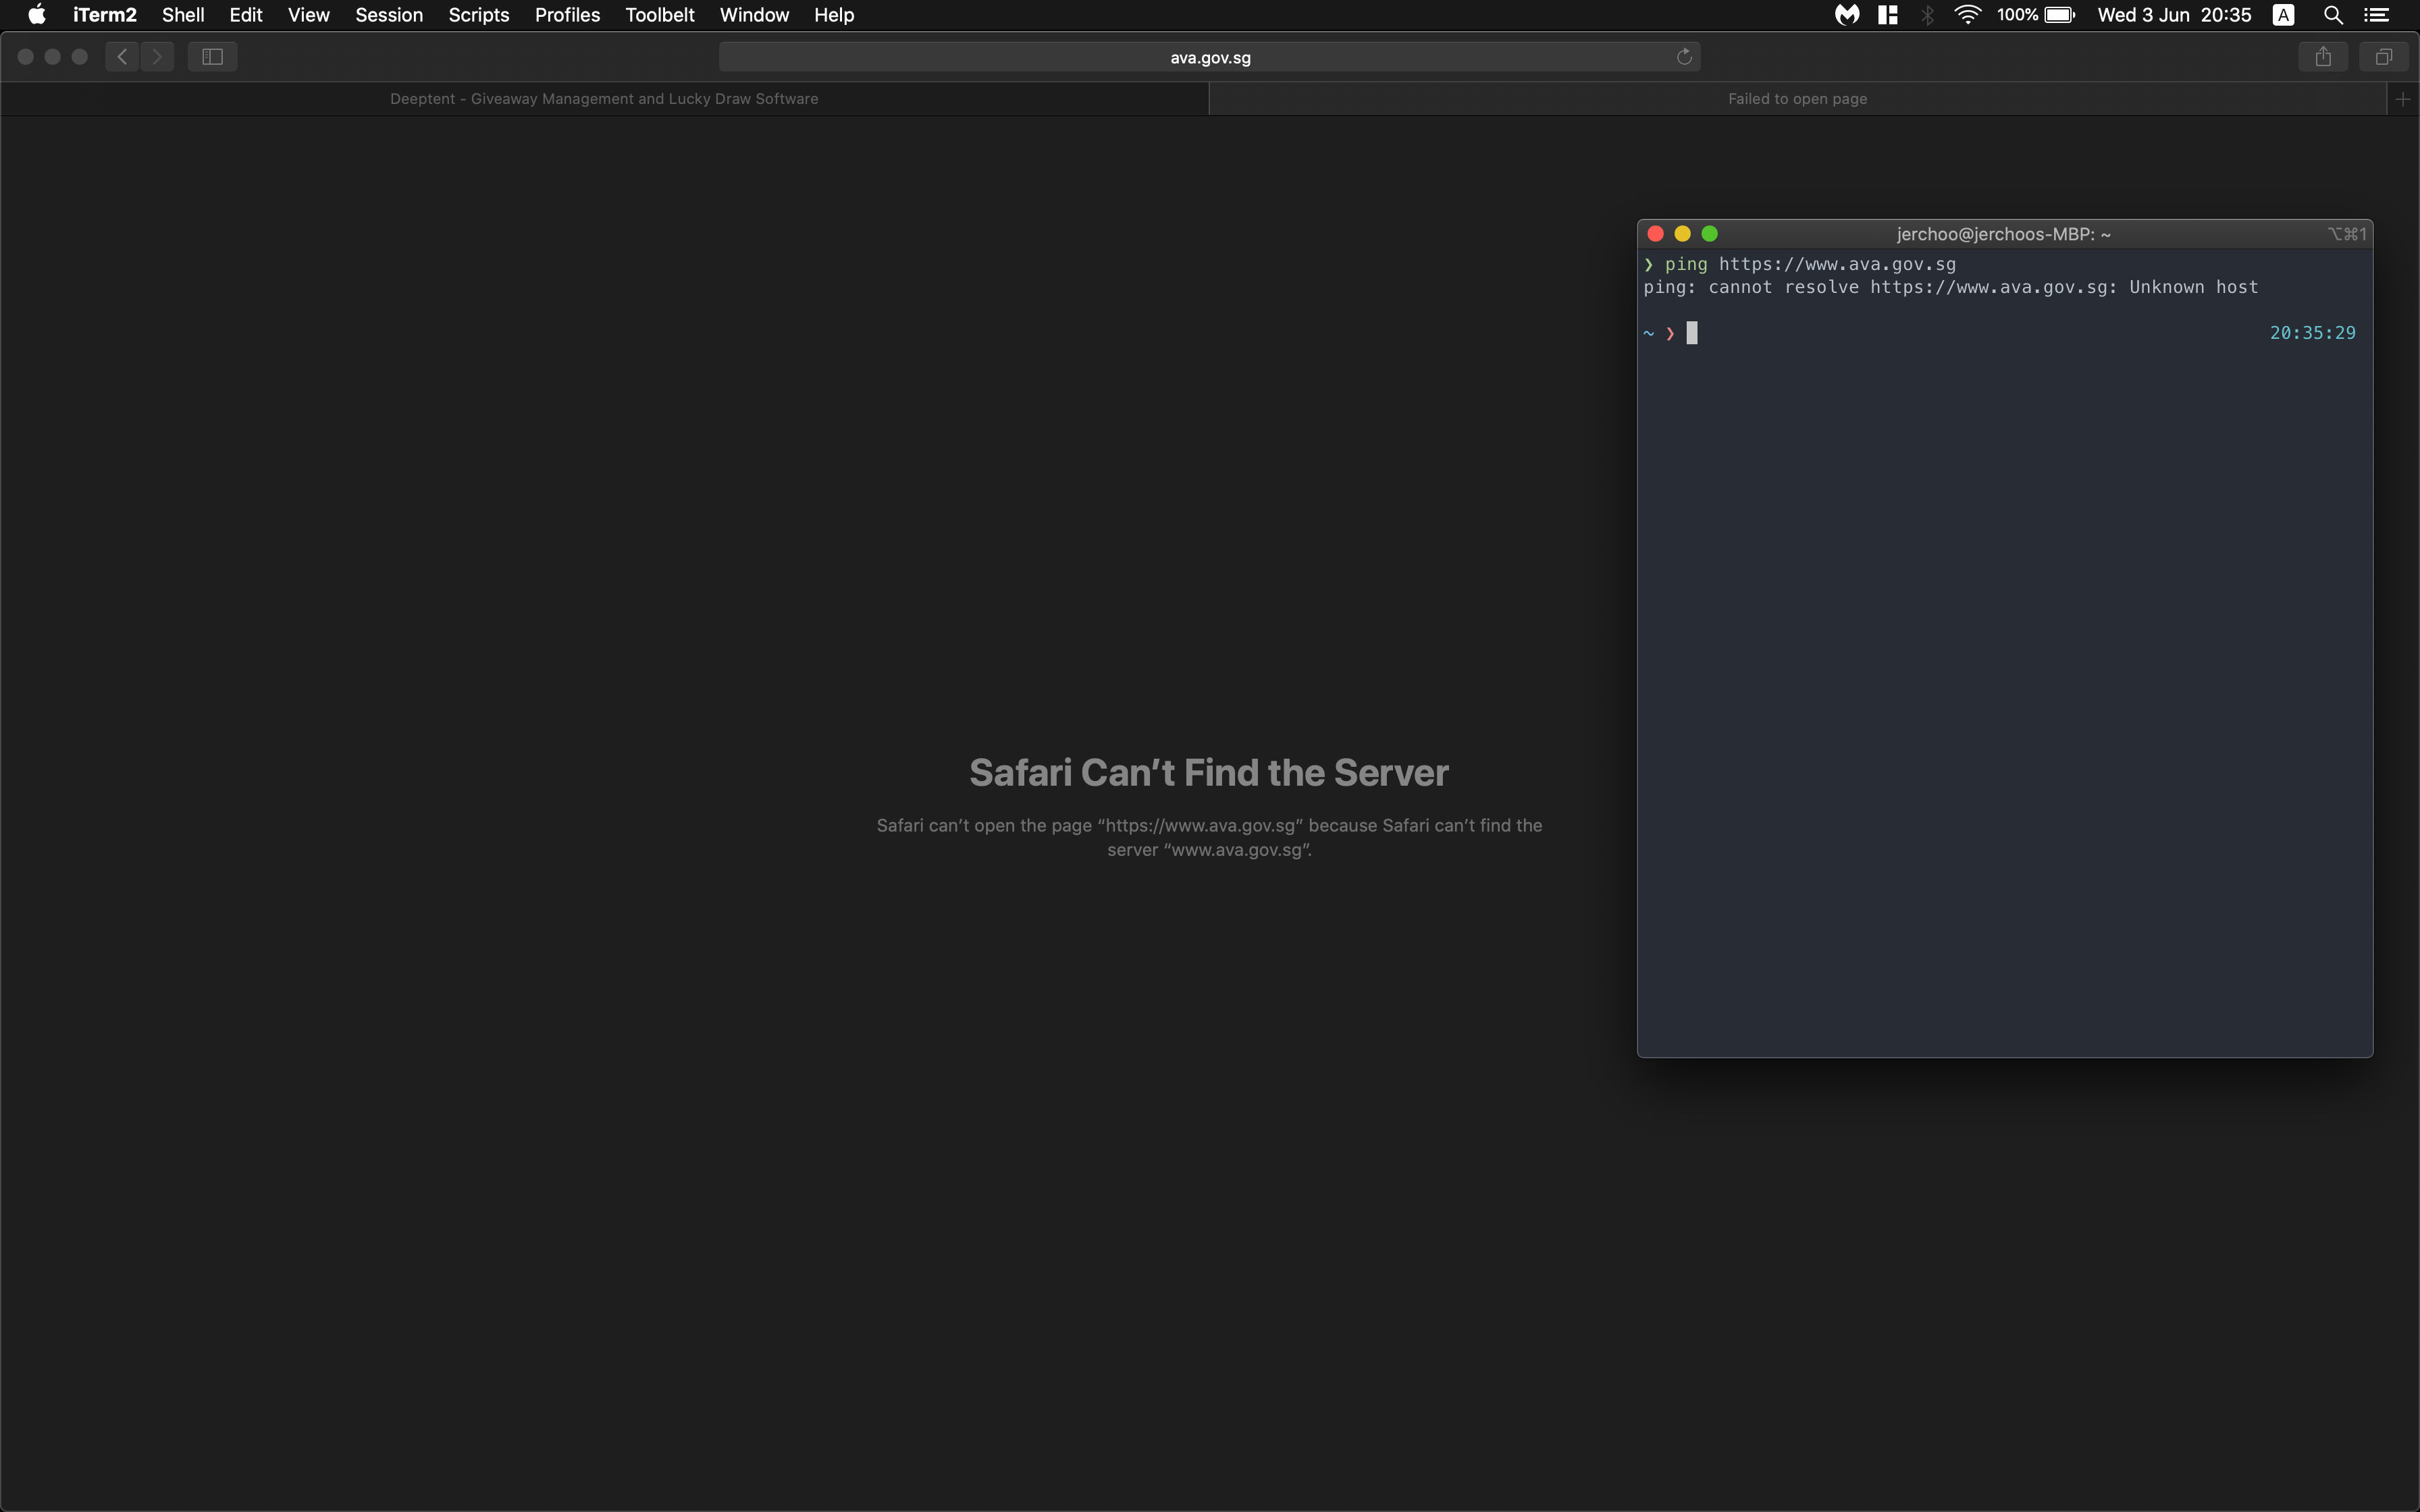Click the Wi-Fi status icon
Screen dimensions: 2420x1512
[1967, 15]
